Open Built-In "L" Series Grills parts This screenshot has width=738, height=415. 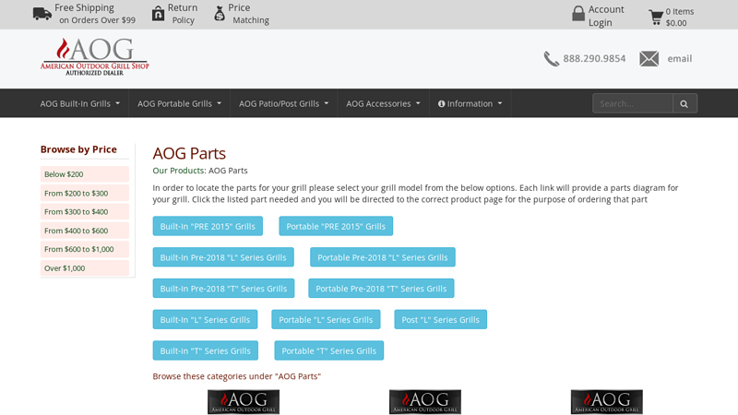coord(205,319)
